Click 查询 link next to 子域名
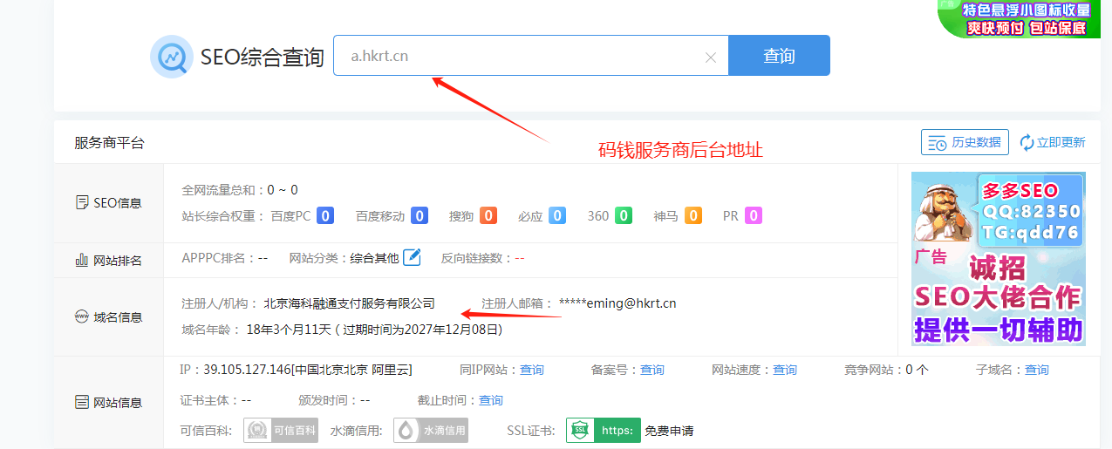This screenshot has width=1112, height=449. pyautogui.click(x=1036, y=370)
